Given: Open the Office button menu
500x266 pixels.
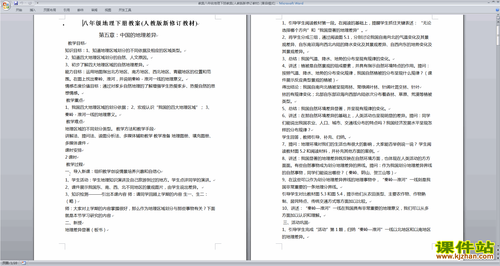Looking at the screenshot, I should pos(6,5).
